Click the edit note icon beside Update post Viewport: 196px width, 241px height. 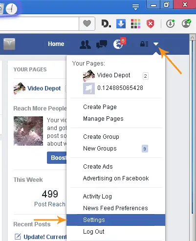(18, 237)
